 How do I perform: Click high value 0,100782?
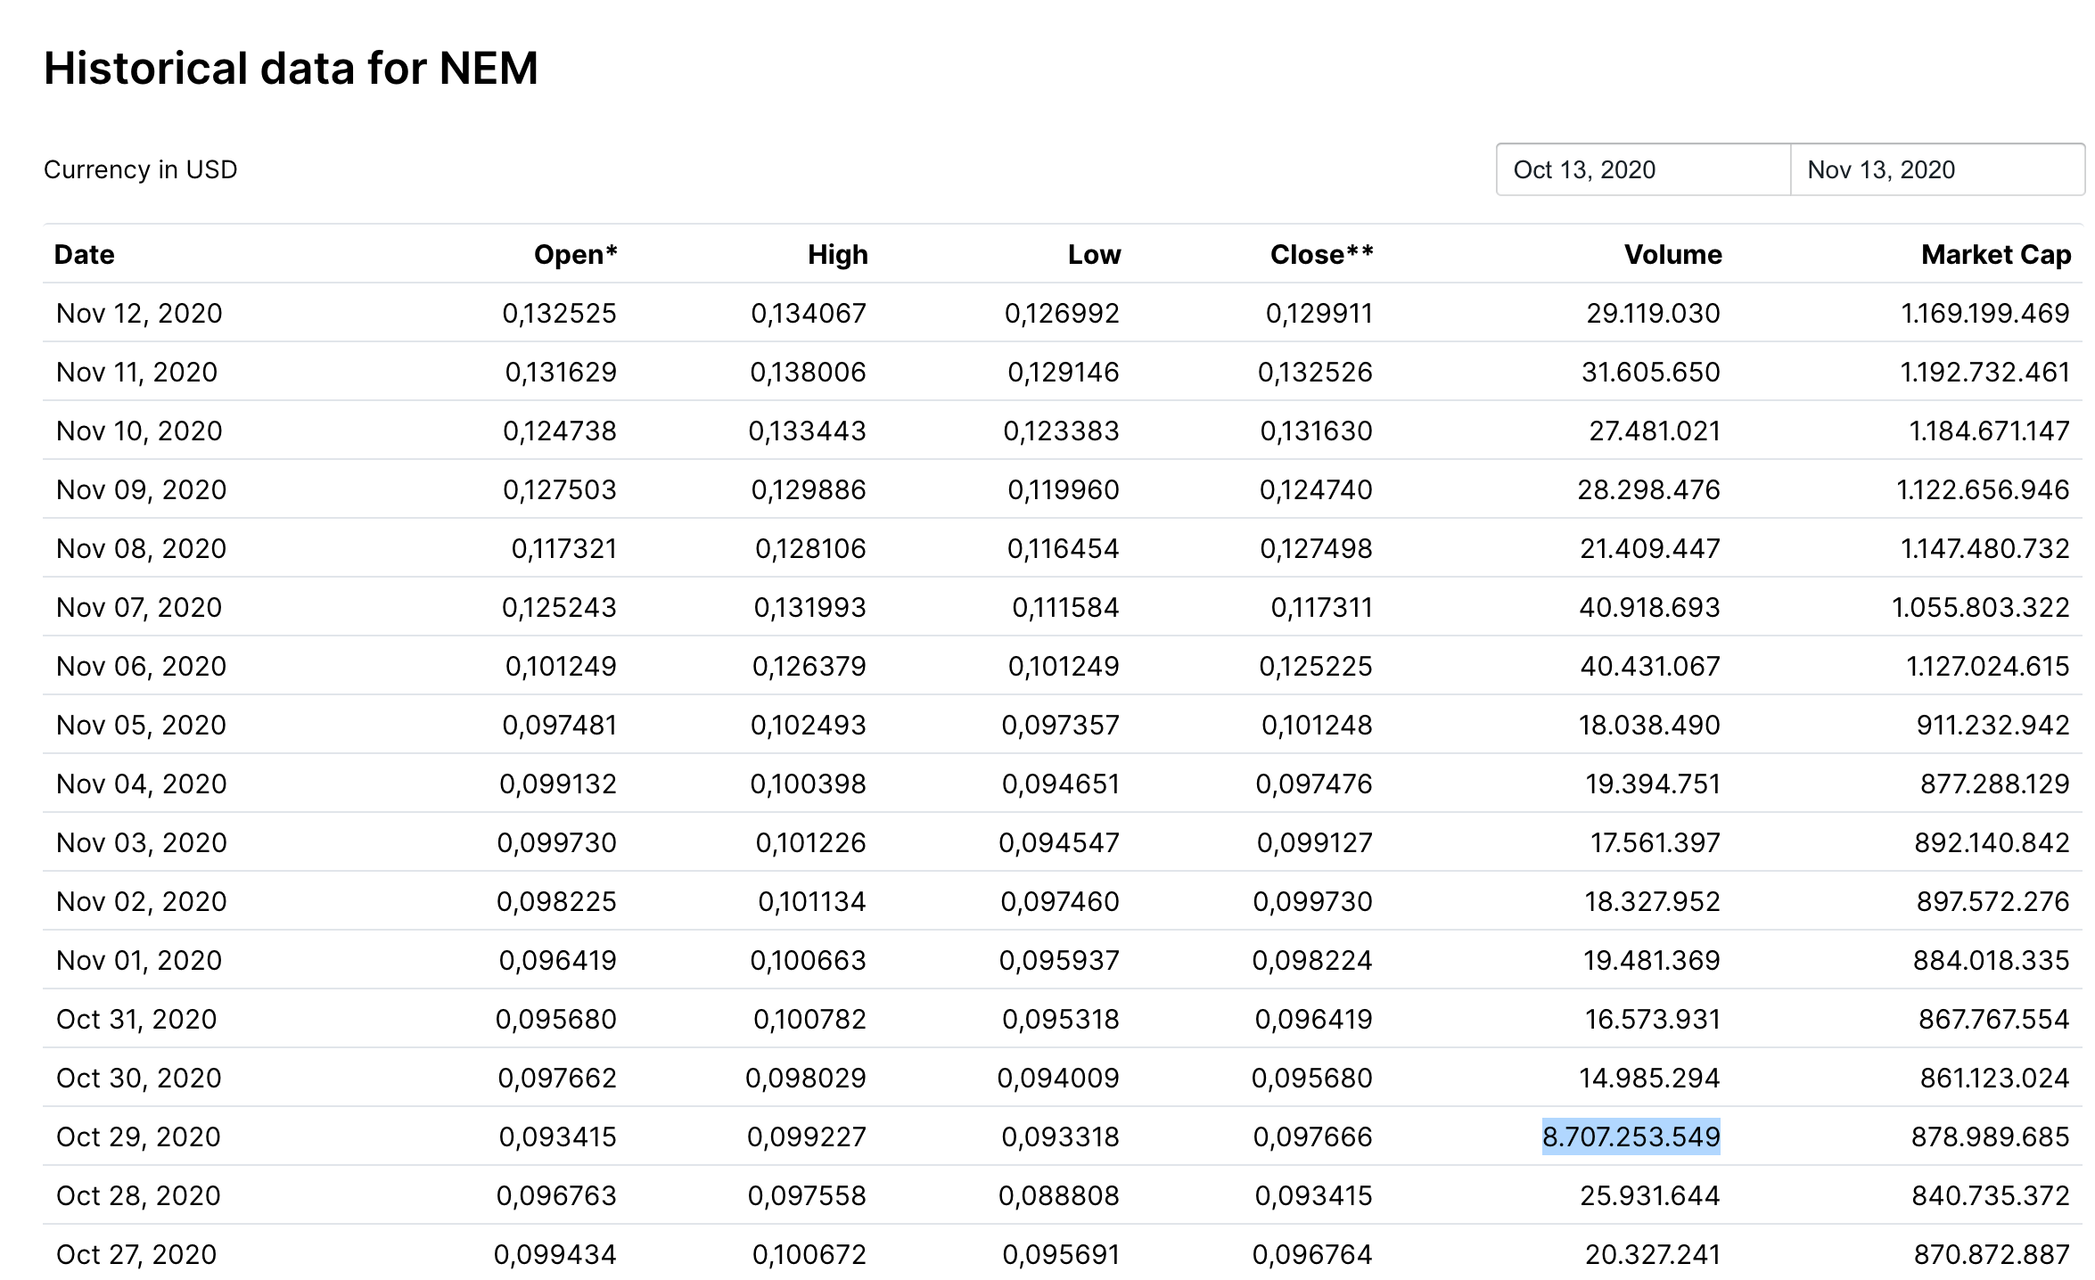click(x=809, y=1020)
